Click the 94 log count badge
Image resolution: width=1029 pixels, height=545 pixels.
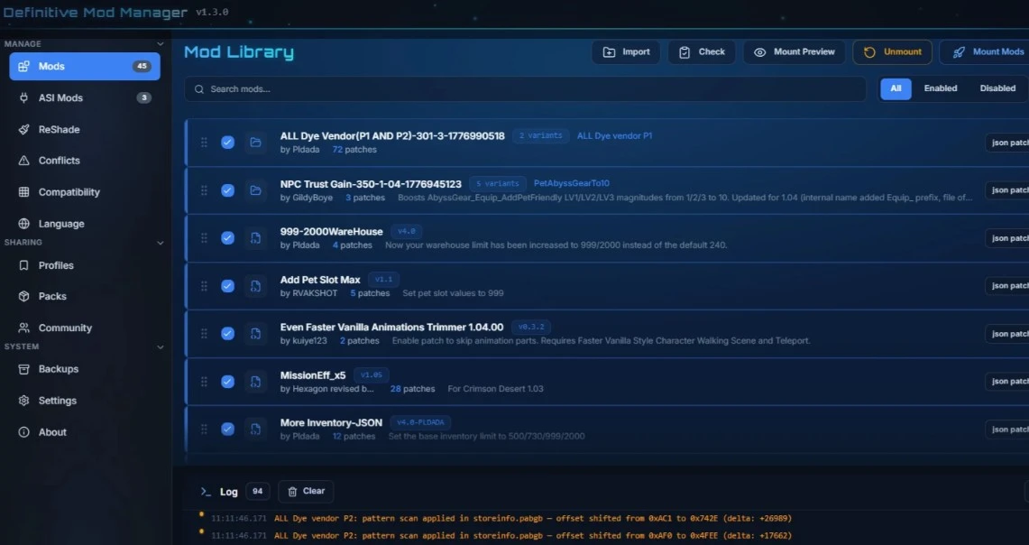(x=257, y=491)
